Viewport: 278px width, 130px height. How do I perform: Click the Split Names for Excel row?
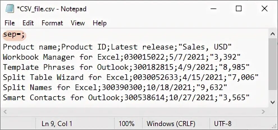pyautogui.click(x=115, y=88)
